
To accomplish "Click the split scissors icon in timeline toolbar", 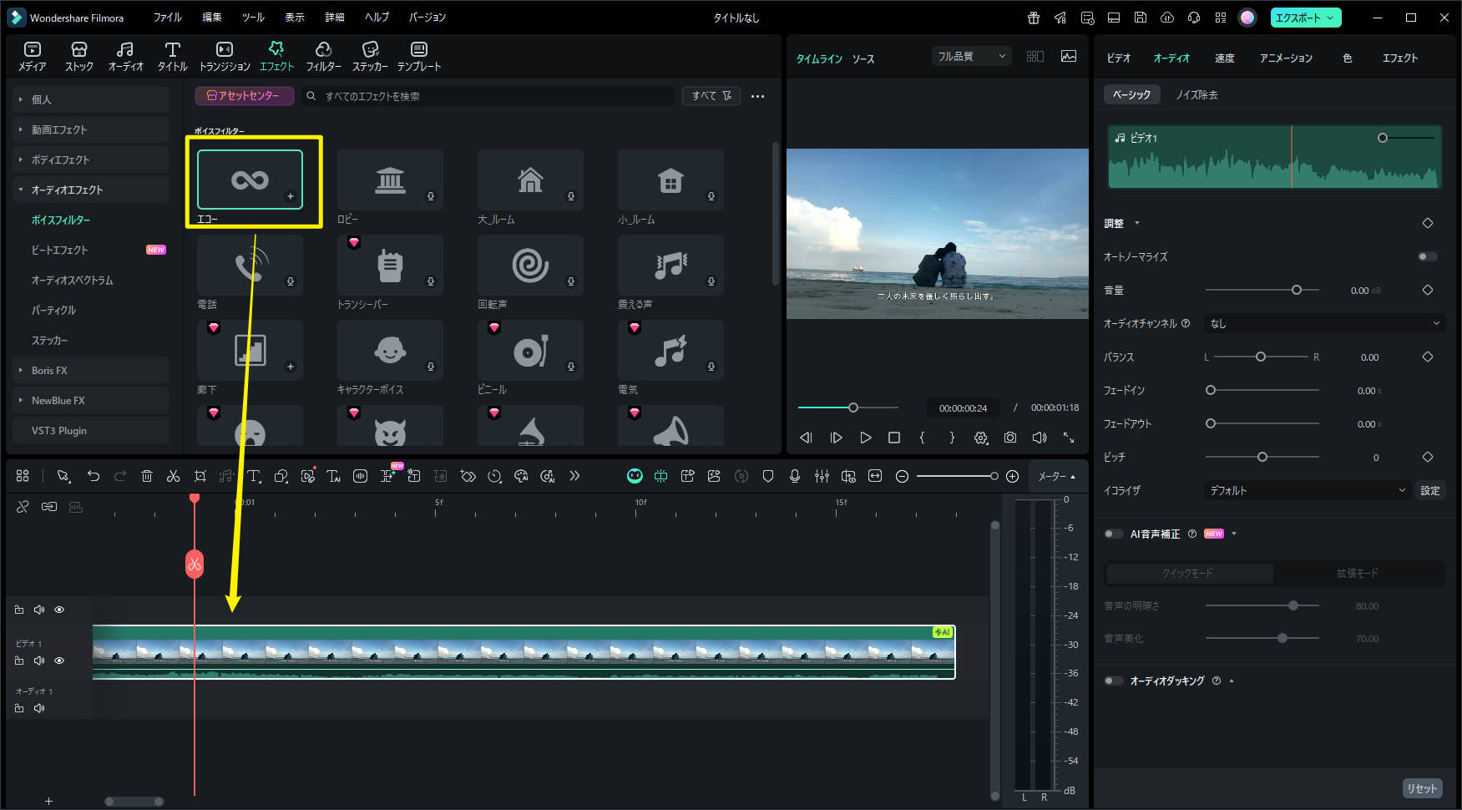I will click(x=173, y=476).
